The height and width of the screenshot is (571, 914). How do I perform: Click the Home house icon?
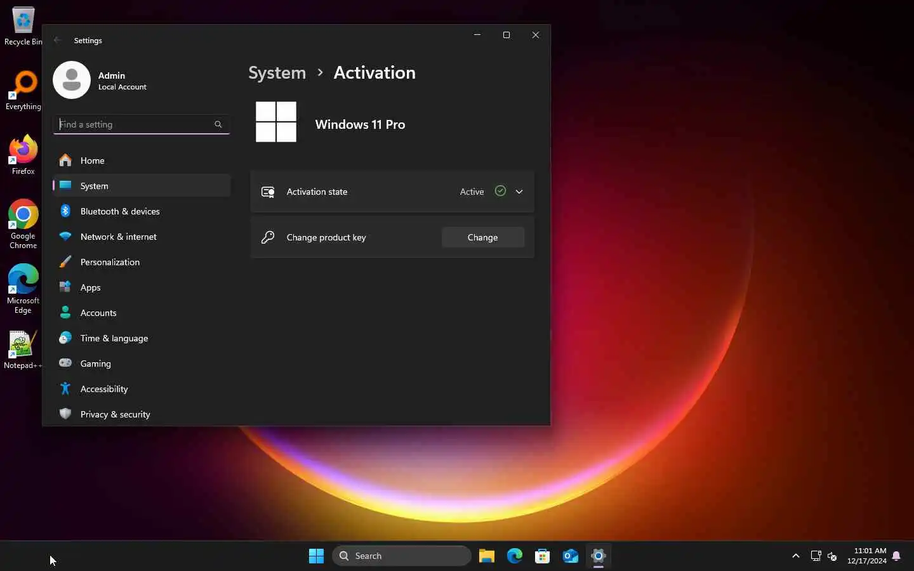pyautogui.click(x=65, y=160)
